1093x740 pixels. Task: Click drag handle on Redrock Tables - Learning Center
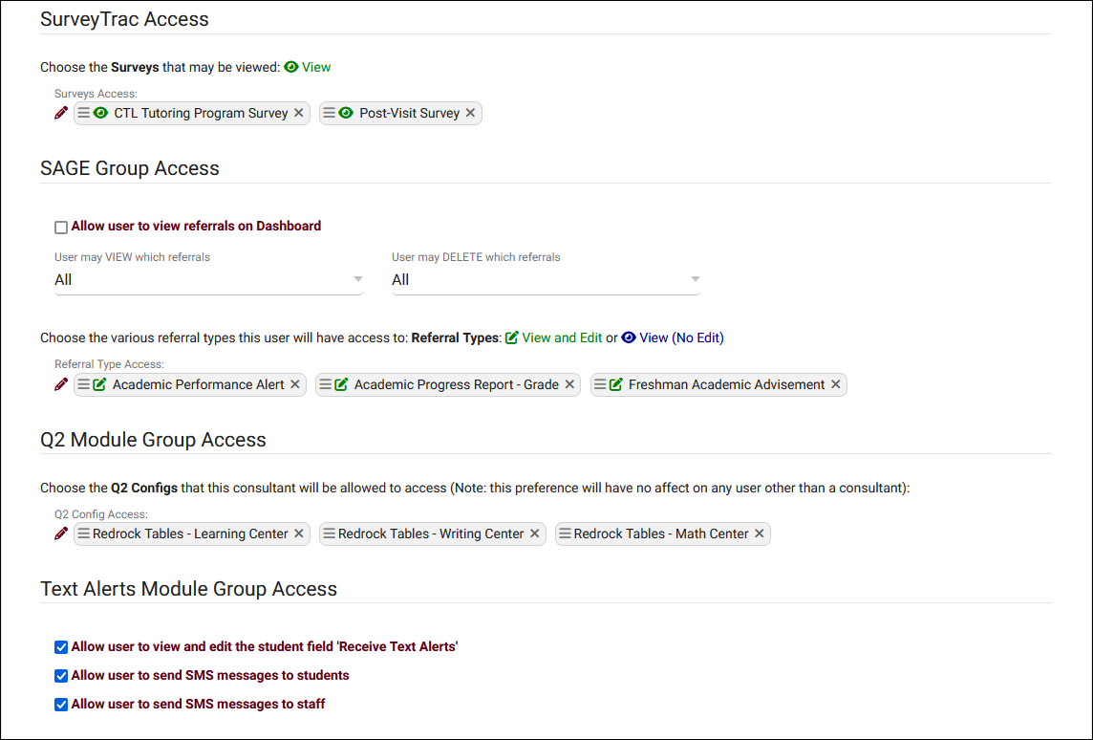(x=84, y=533)
